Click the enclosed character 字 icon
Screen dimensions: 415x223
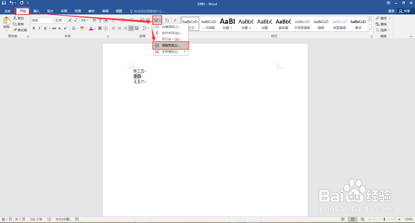106,28
